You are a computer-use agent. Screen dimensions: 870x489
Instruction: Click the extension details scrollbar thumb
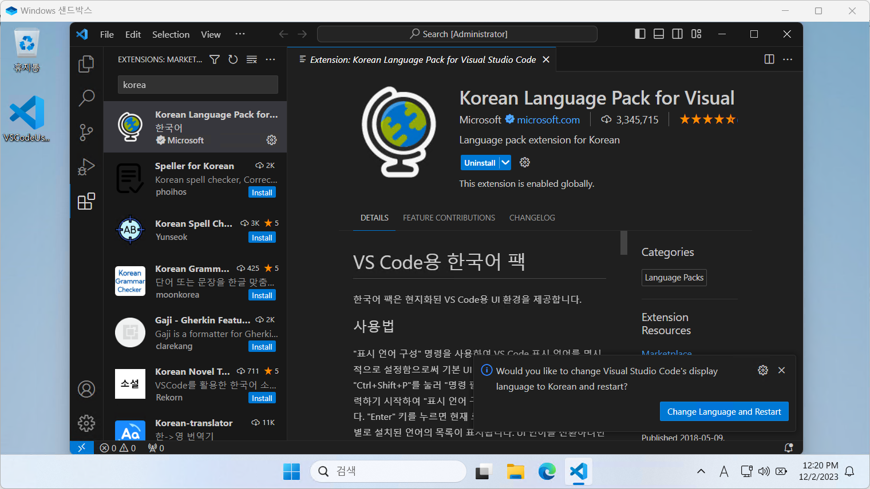[624, 243]
